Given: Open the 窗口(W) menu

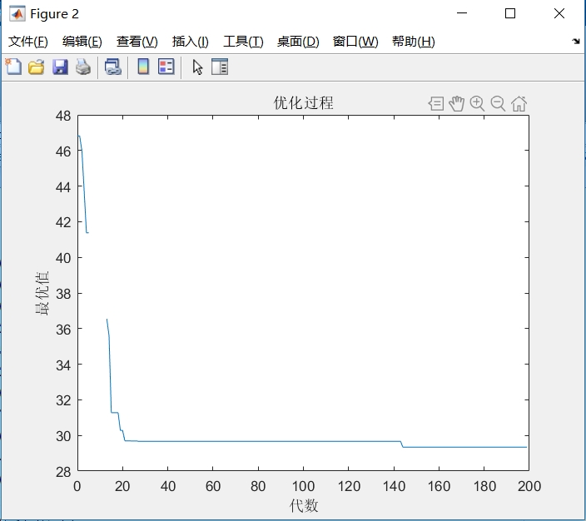Looking at the screenshot, I should [x=355, y=42].
